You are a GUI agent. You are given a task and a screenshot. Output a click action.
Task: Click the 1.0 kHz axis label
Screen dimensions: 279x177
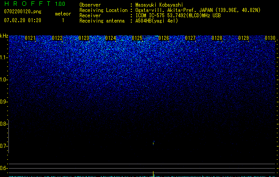(x=4, y=80)
